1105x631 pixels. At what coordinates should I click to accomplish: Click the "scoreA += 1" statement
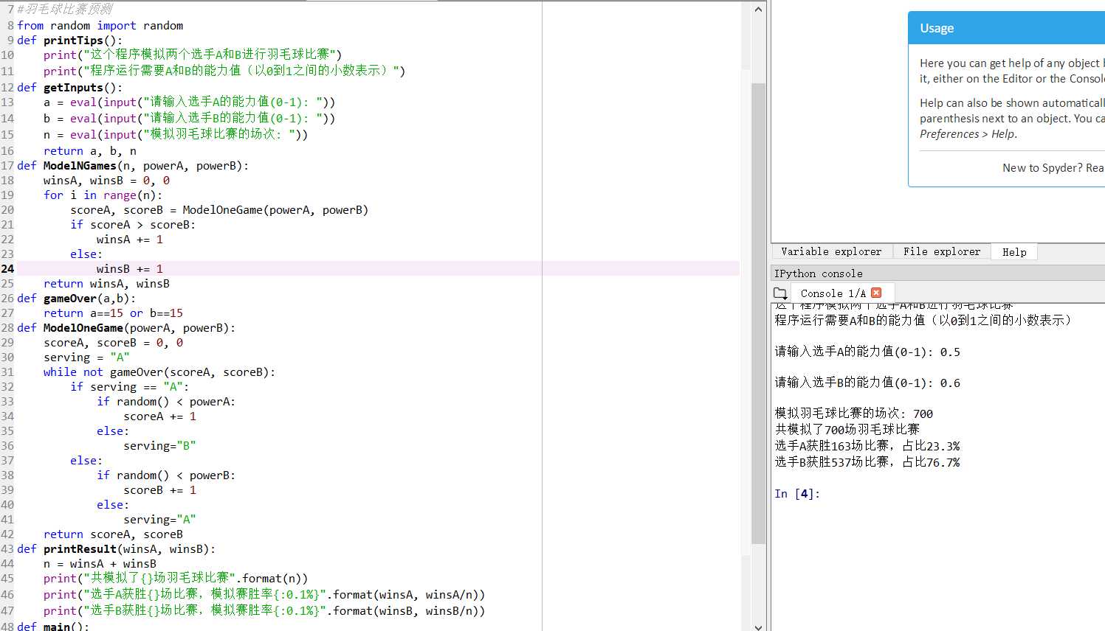coord(160,416)
